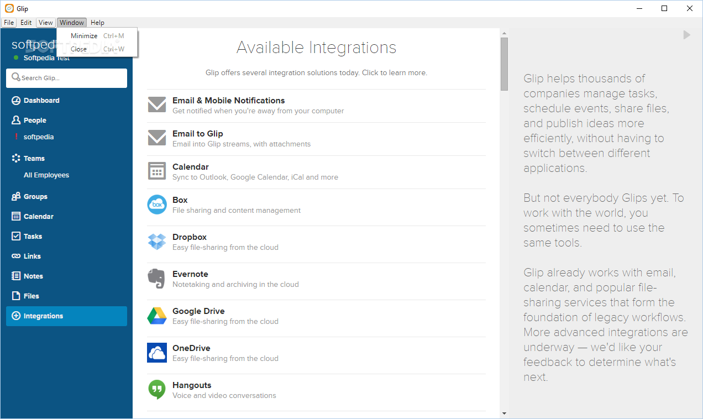Screen dimensions: 703x419
Task: Open the Edit menu
Action: 26,23
